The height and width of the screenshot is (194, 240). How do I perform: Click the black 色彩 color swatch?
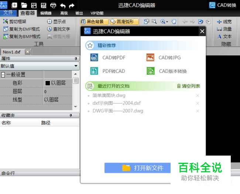48,83
